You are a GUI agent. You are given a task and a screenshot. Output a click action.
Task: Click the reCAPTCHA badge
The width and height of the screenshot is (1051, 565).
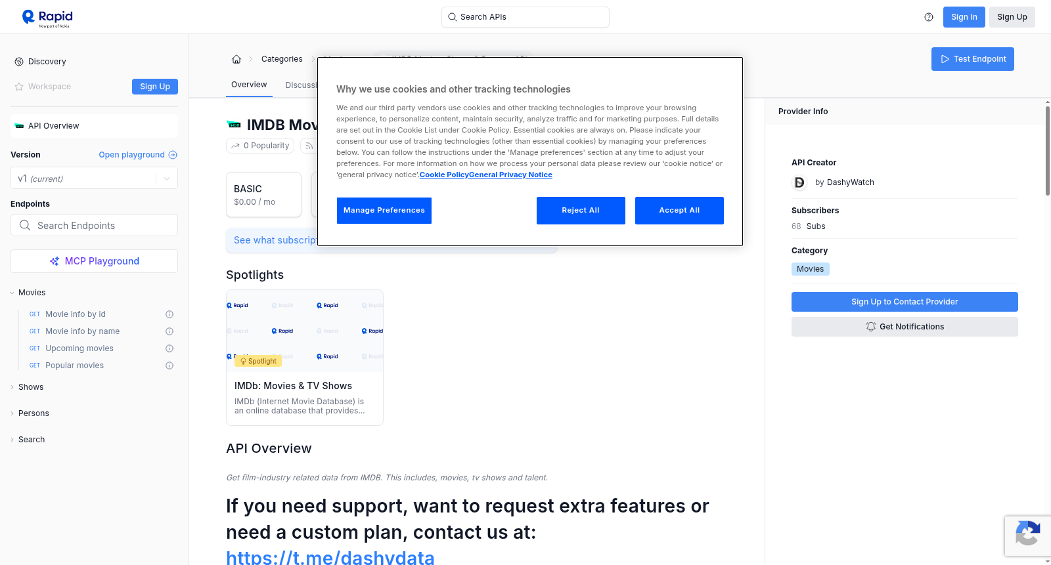[1027, 536]
